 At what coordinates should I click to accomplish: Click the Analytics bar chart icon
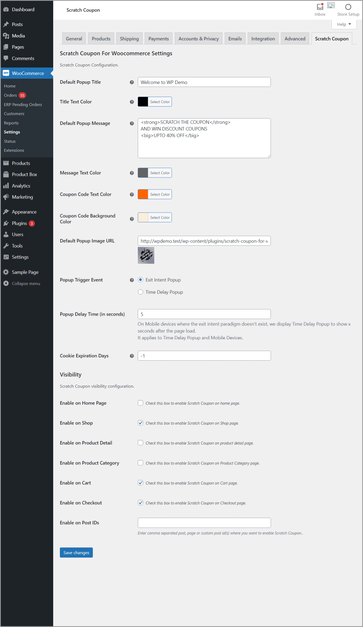tap(6, 186)
